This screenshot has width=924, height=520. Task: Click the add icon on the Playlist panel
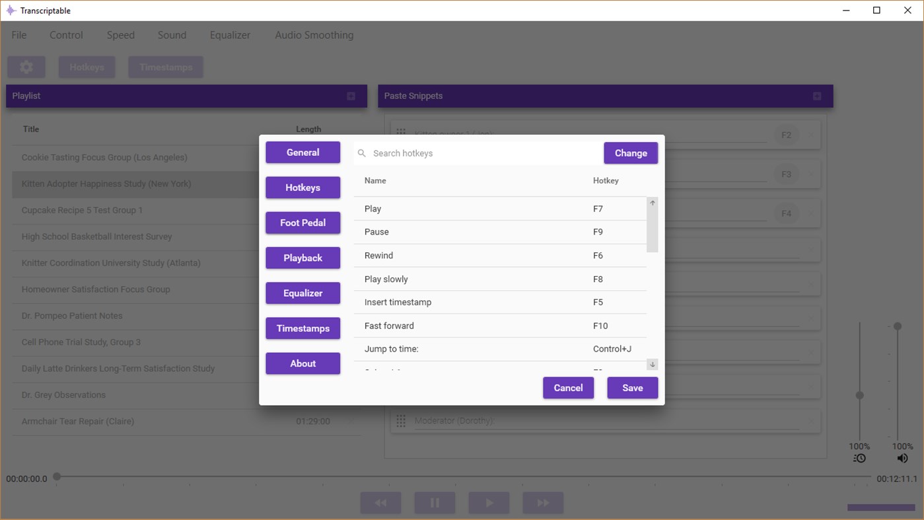coord(351,95)
